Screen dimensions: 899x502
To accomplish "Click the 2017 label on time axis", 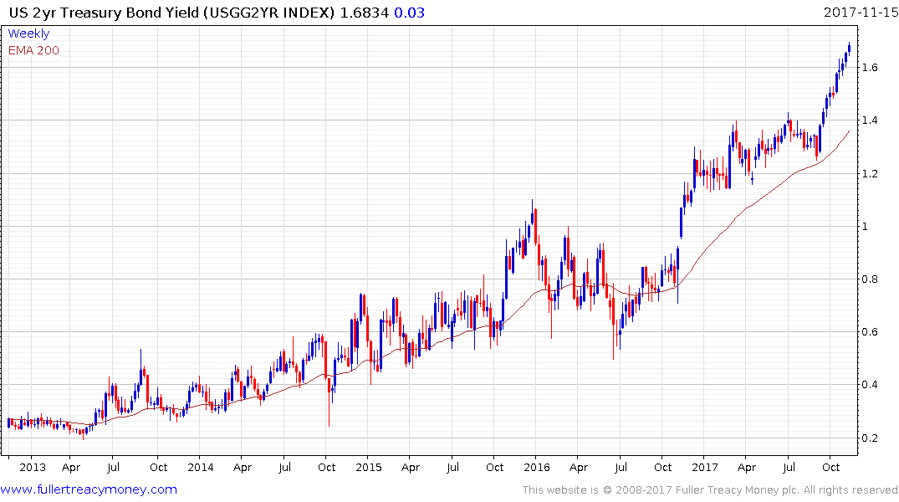I will (x=704, y=467).
